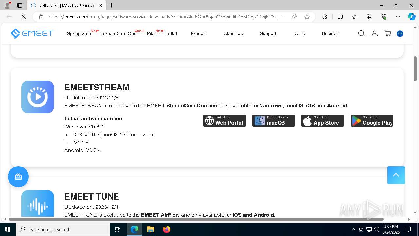
Task: Show hidden system tray icons
Action: click(353, 229)
